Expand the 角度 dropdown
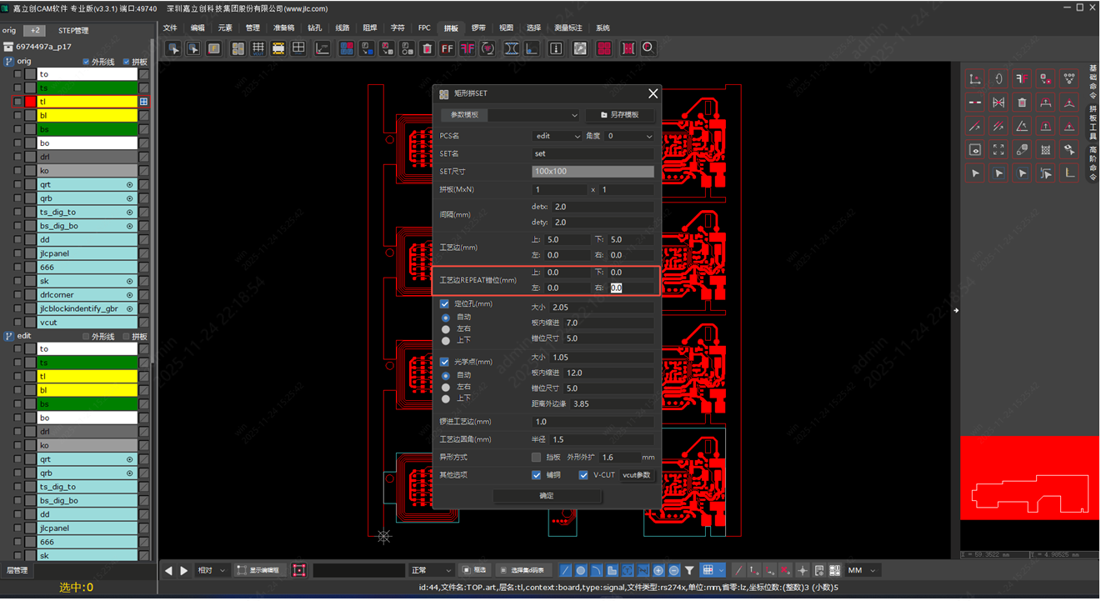 (x=630, y=136)
